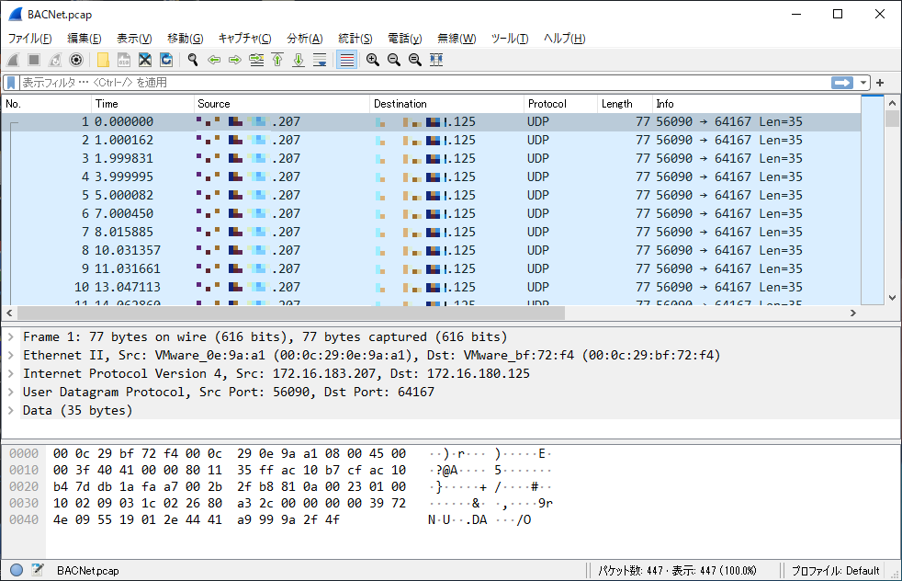The height and width of the screenshot is (581, 902).
Task: Expand the Data (35 bytes) row
Action: click(10, 411)
